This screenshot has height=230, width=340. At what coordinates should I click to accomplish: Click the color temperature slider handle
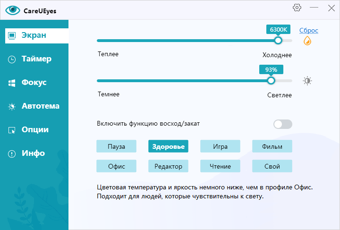pyautogui.click(x=278, y=41)
